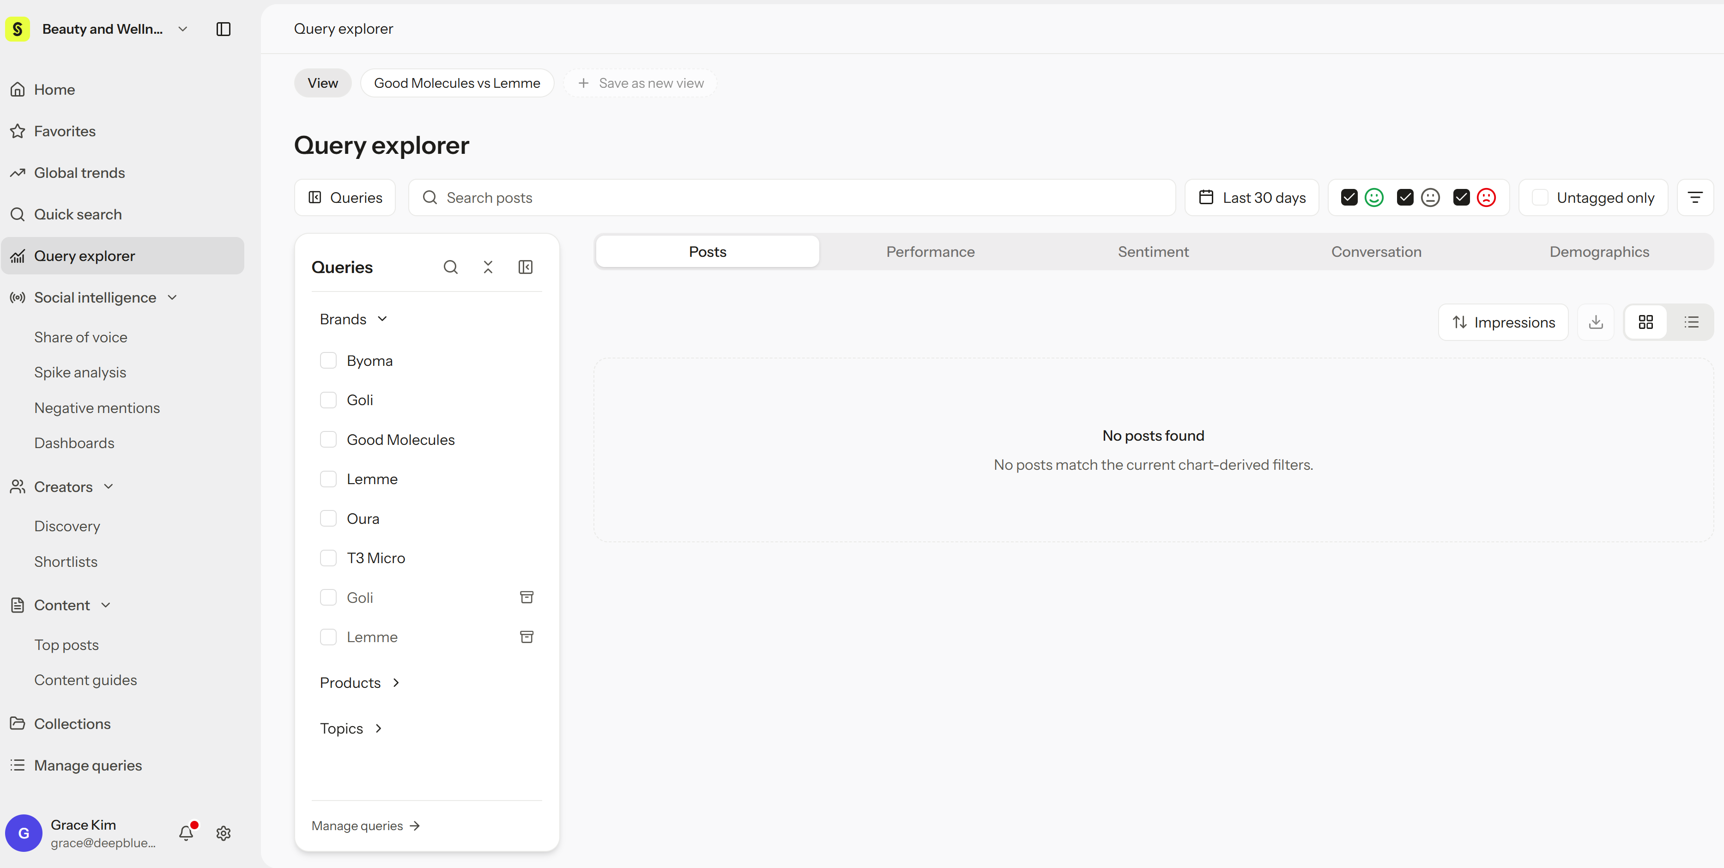Screen dimensions: 1724x868
Task: Click the positive sentiment smiley icon
Action: coord(1374,197)
